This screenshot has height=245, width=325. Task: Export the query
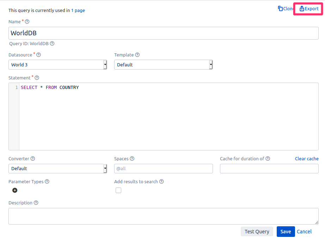[x=309, y=9]
